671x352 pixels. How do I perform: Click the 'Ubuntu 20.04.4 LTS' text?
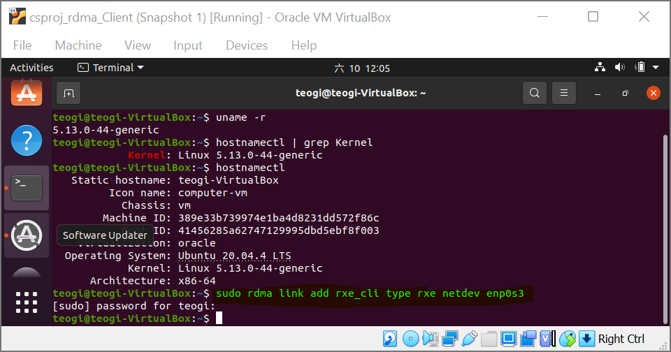[x=235, y=256]
